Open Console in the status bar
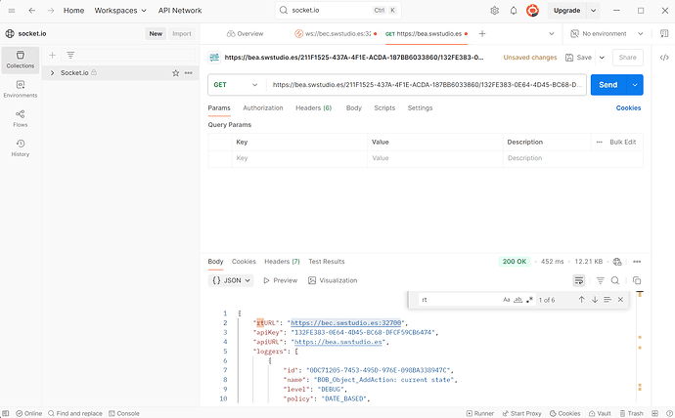Screen dimensions: 675x418 pyautogui.click(x=124, y=413)
